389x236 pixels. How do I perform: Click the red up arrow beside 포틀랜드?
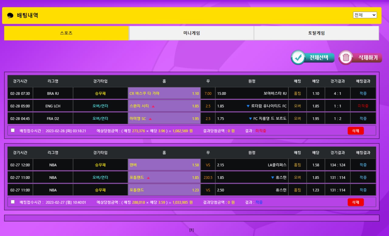point(148,178)
